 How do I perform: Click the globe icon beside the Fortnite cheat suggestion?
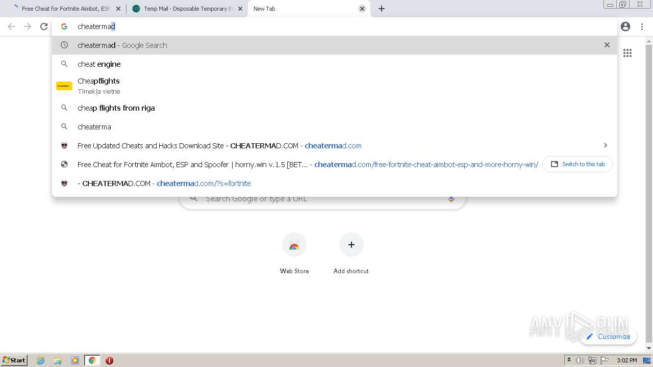[x=64, y=164]
